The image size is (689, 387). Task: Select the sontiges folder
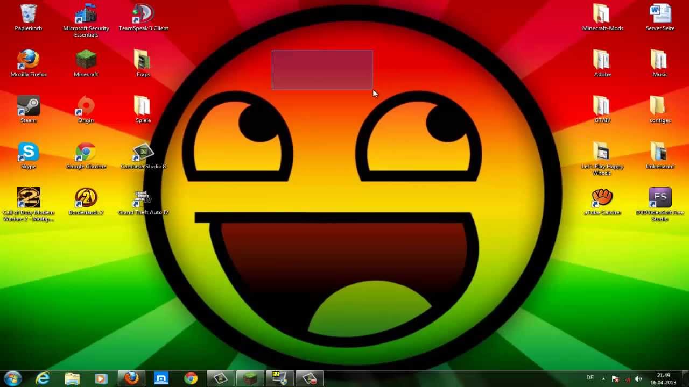pyautogui.click(x=660, y=110)
